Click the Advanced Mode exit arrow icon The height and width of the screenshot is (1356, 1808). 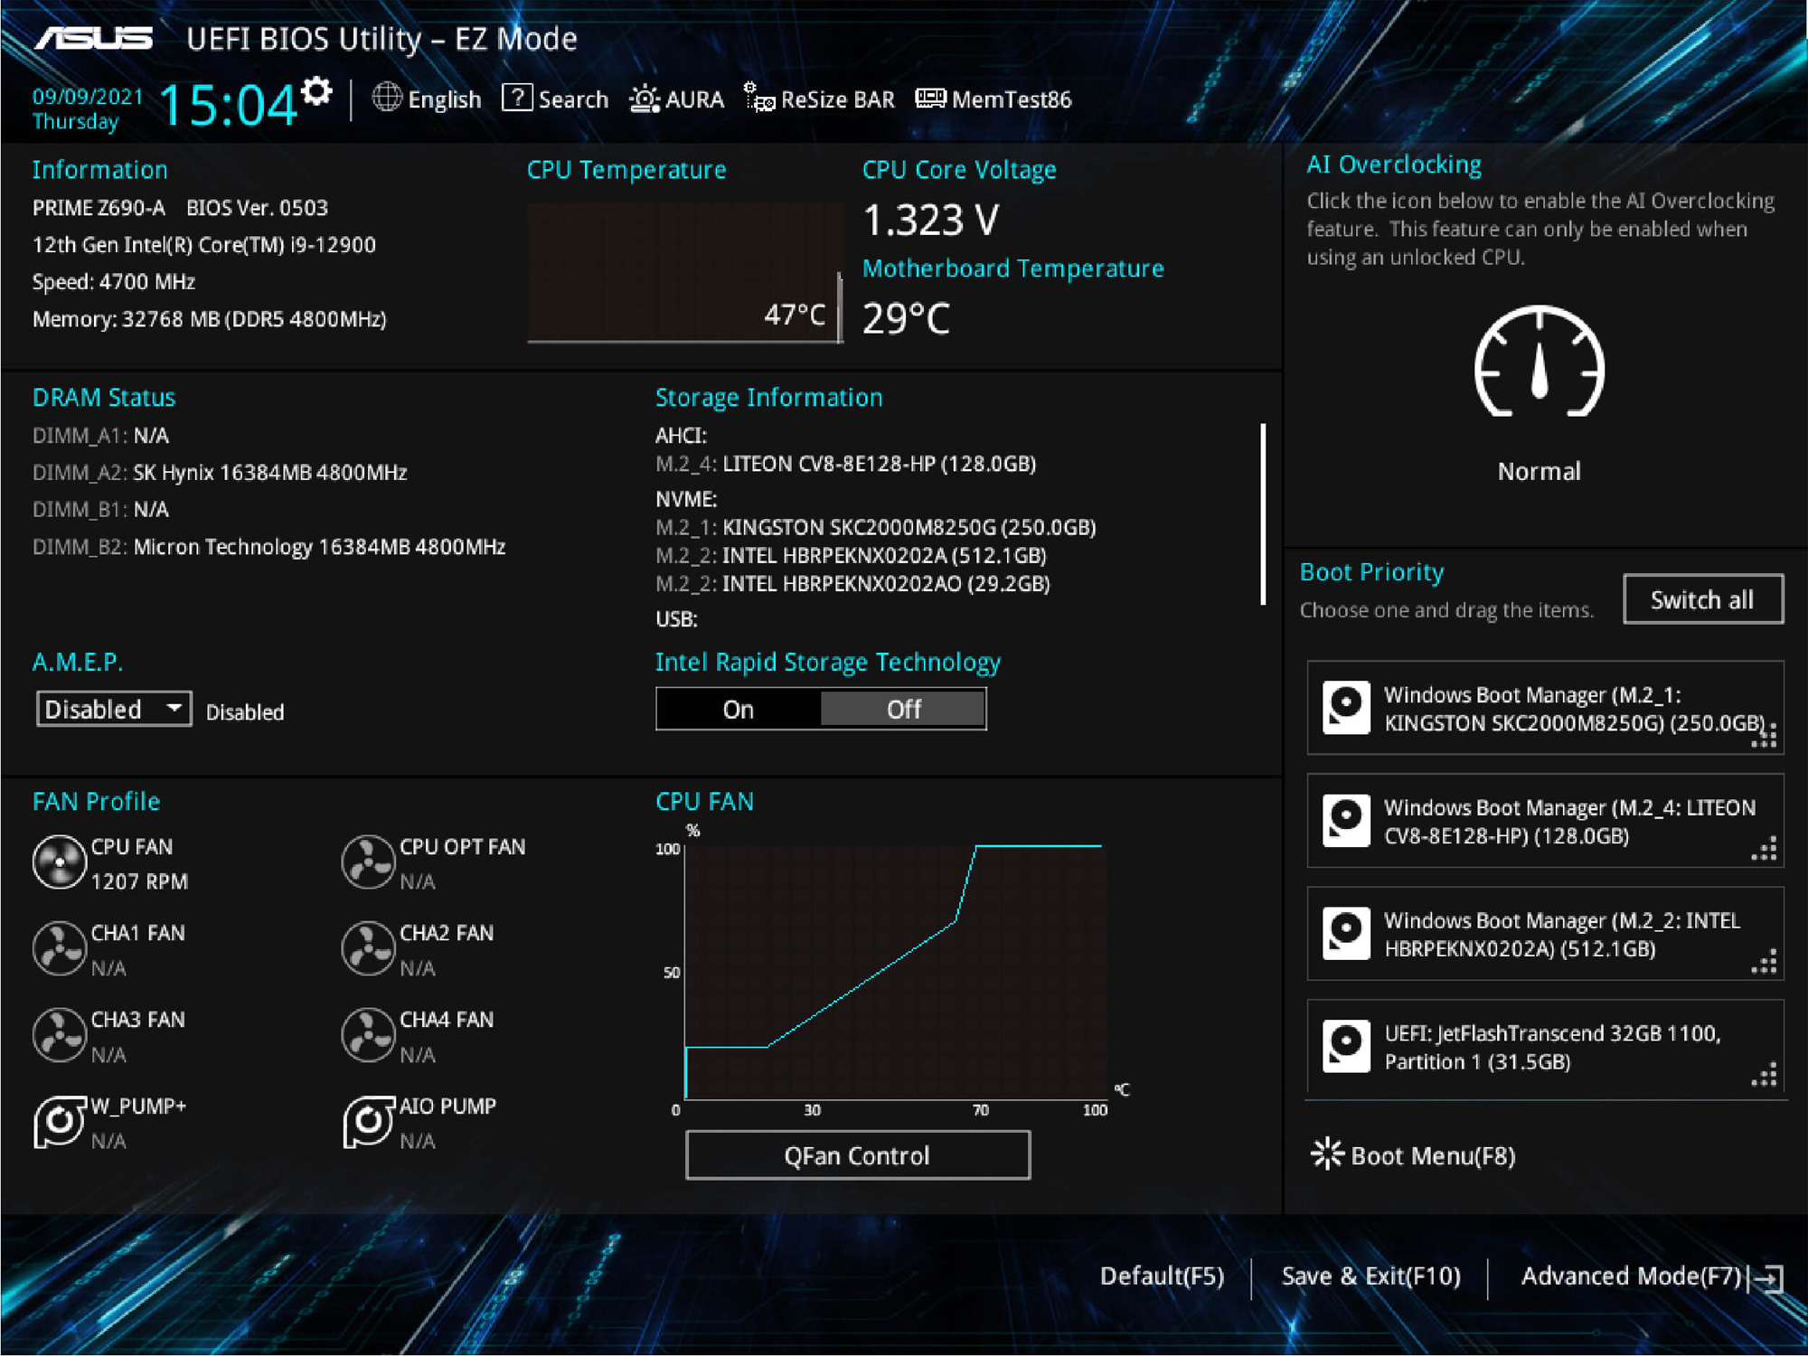tap(1766, 1278)
